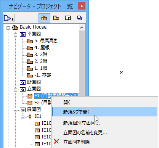Click the story icon beside 1. 1階
This screenshot has width=159, height=148.
30,68
